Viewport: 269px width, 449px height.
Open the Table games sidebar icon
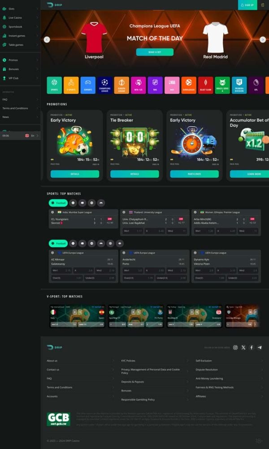pyautogui.click(x=4, y=44)
